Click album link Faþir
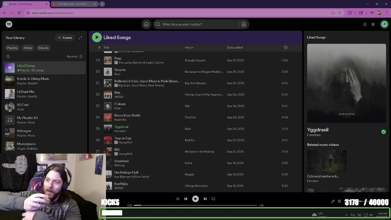The height and width of the screenshot is (220, 391). (x=188, y=129)
